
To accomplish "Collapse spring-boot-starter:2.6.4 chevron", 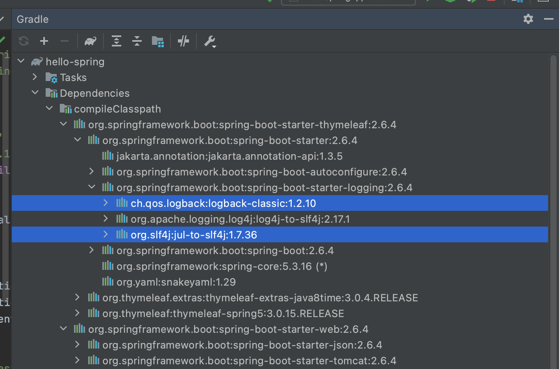I will coord(78,140).
